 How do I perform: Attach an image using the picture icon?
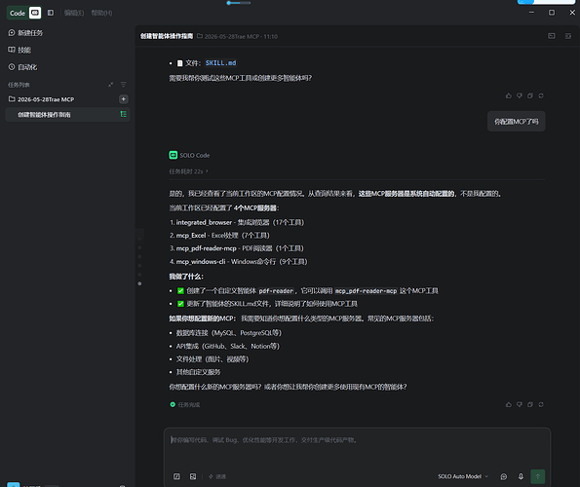click(193, 476)
